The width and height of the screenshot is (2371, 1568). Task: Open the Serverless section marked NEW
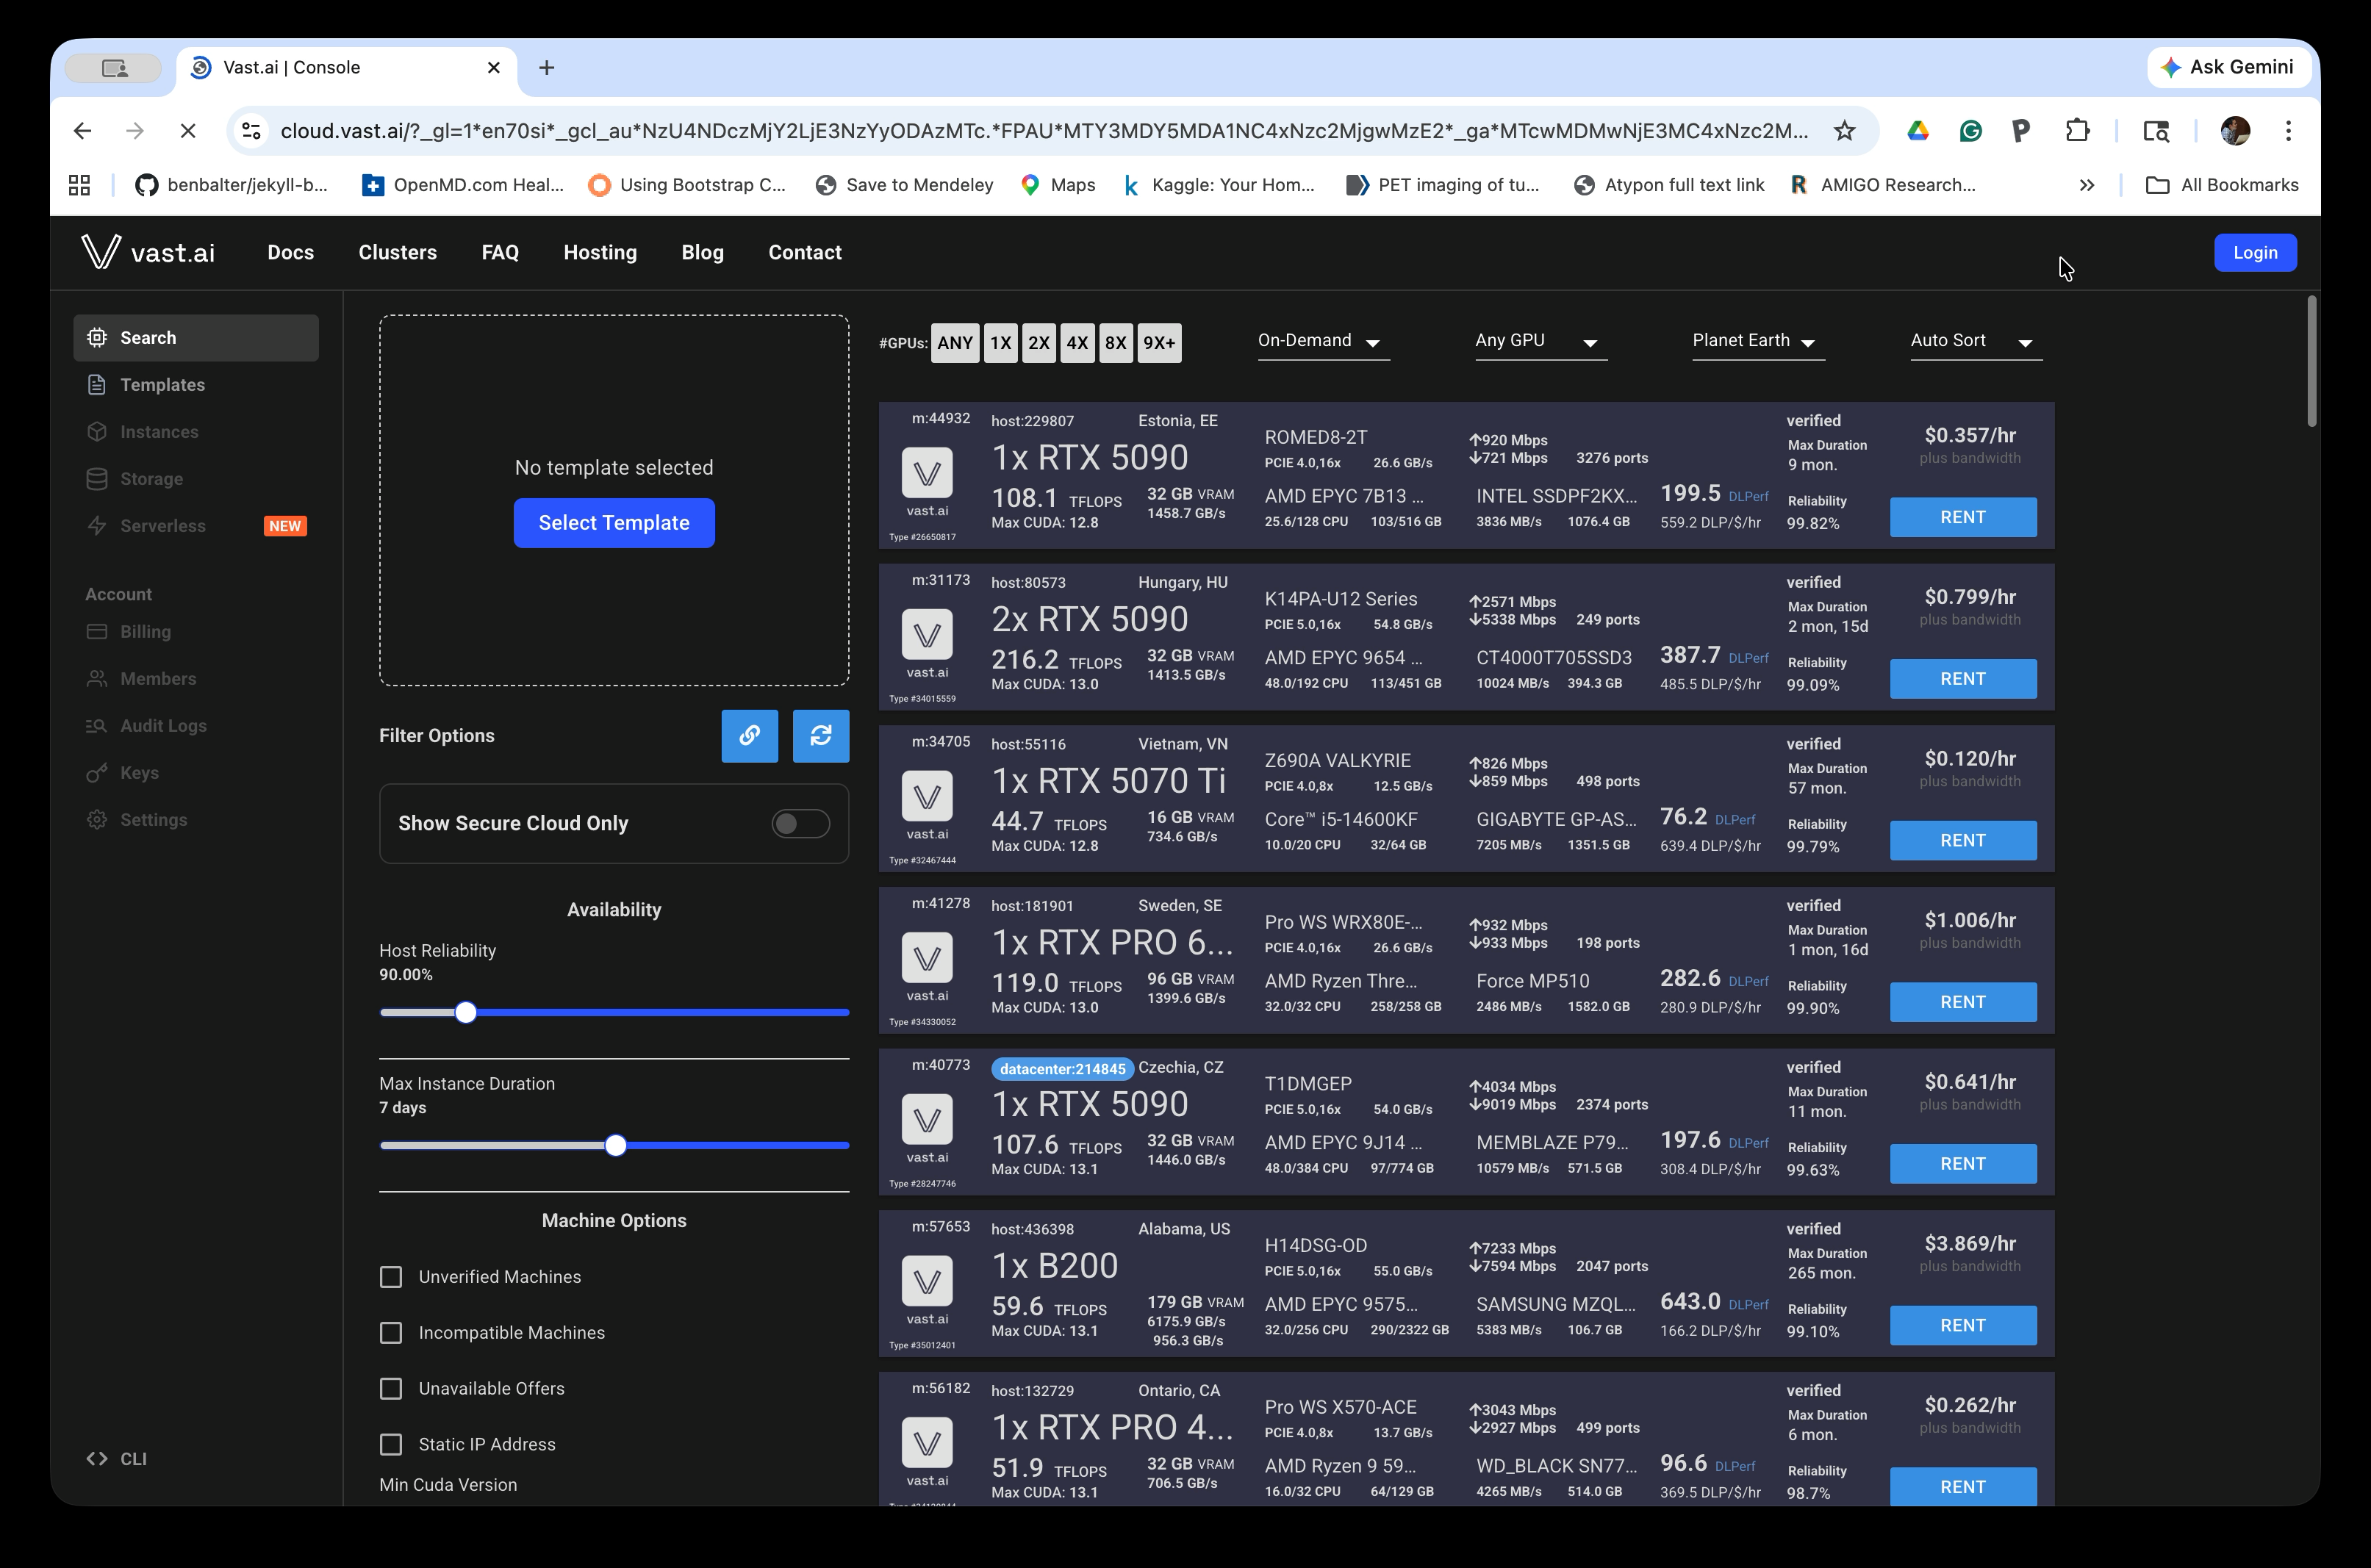click(x=163, y=525)
